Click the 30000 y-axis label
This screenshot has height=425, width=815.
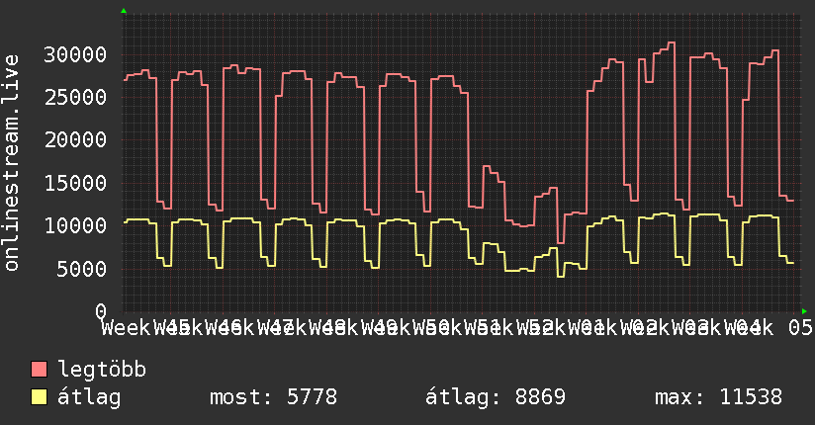pos(75,54)
